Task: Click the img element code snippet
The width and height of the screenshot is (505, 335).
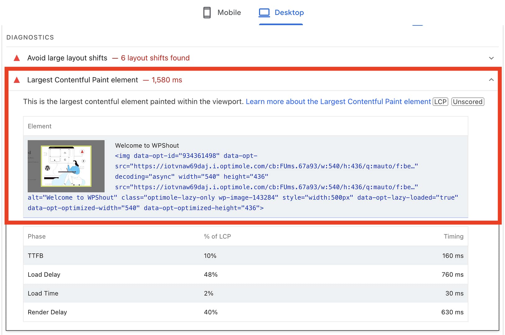Action: (x=242, y=182)
